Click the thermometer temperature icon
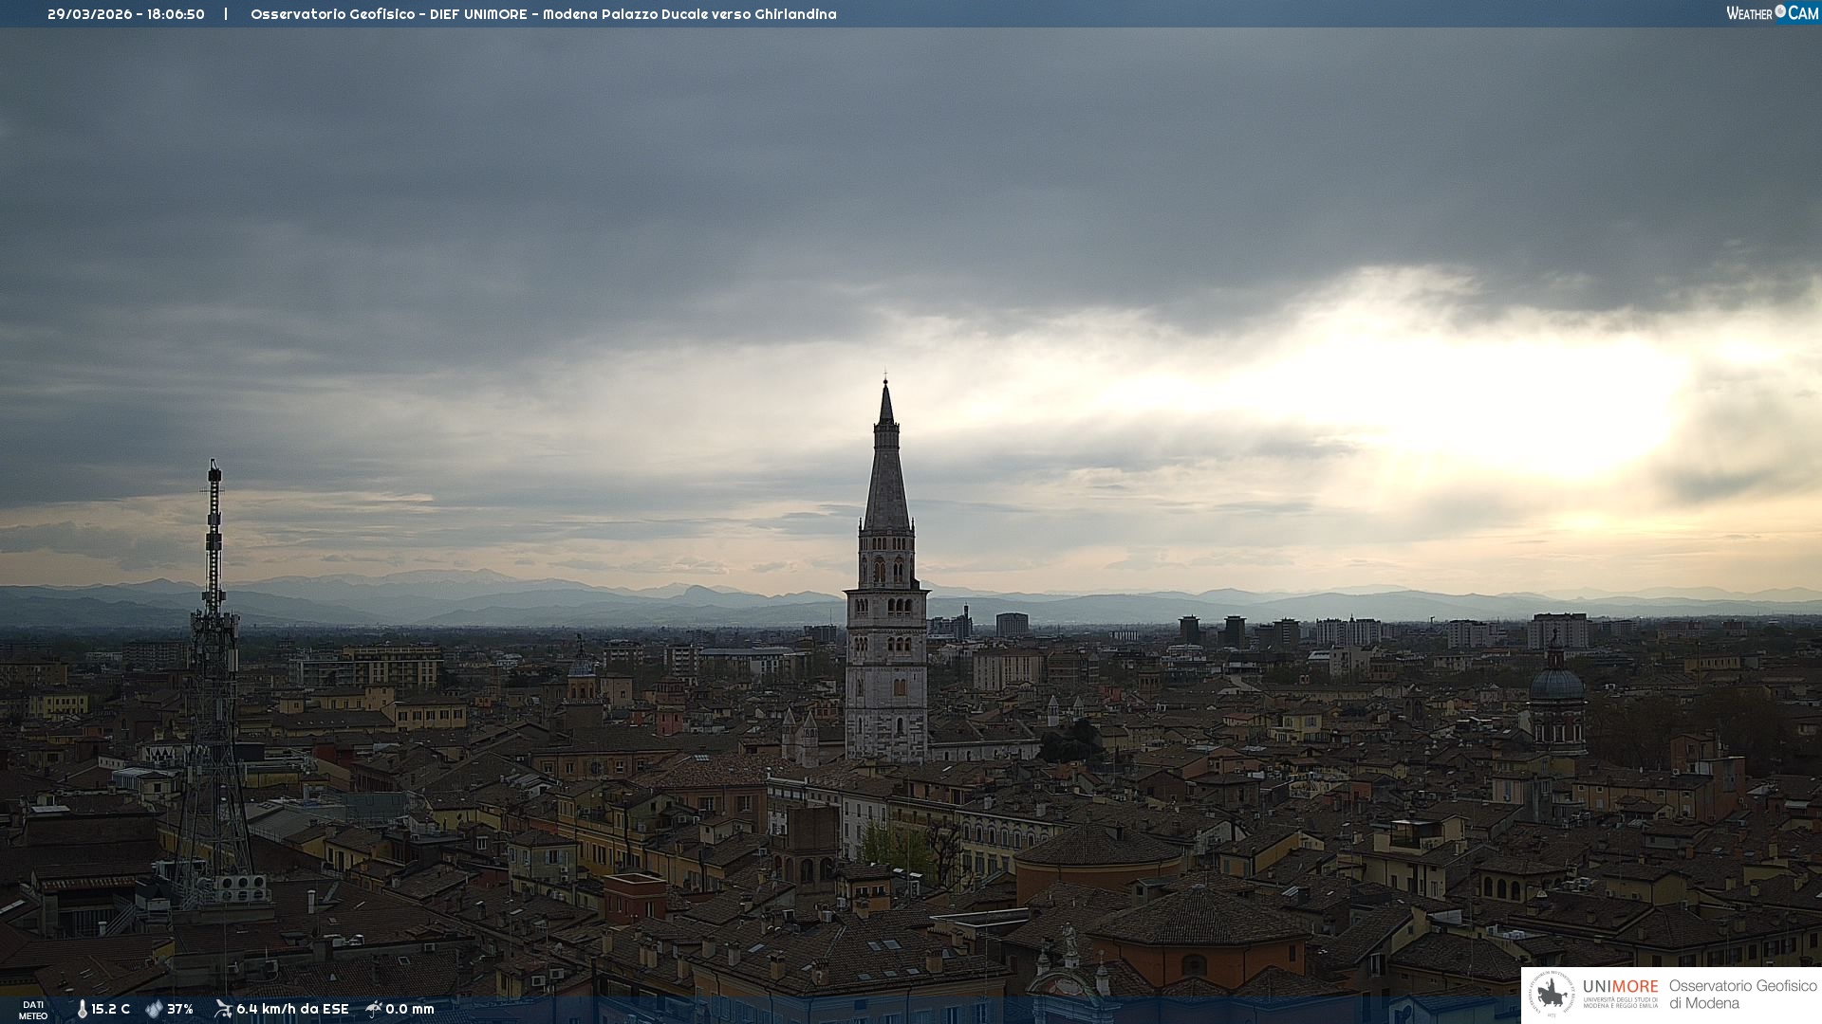This screenshot has height=1024, width=1822. click(x=82, y=1009)
